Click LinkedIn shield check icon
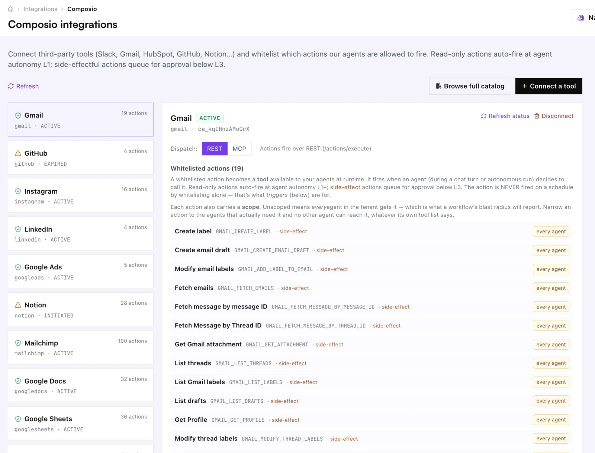Image resolution: width=595 pixels, height=453 pixels. coord(18,229)
